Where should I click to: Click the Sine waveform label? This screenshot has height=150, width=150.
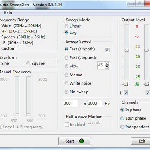coord(5,63)
